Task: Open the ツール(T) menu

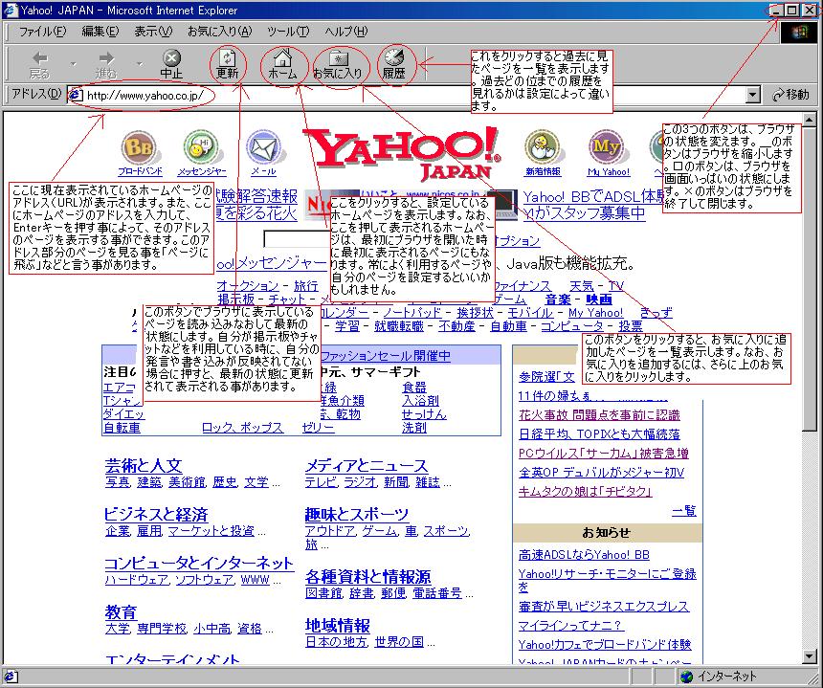Action: (287, 32)
